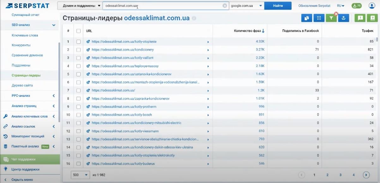Click the Чат поддержки chat icon
This screenshot has height=183, width=380.
click(x=5, y=159)
